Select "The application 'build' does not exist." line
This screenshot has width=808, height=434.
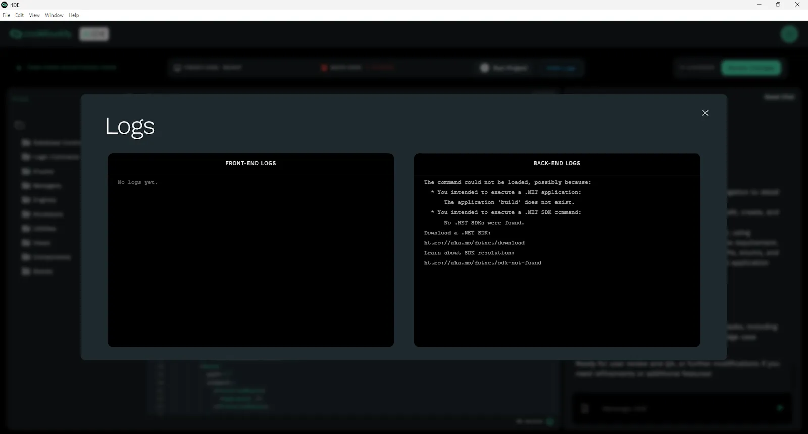tap(509, 202)
